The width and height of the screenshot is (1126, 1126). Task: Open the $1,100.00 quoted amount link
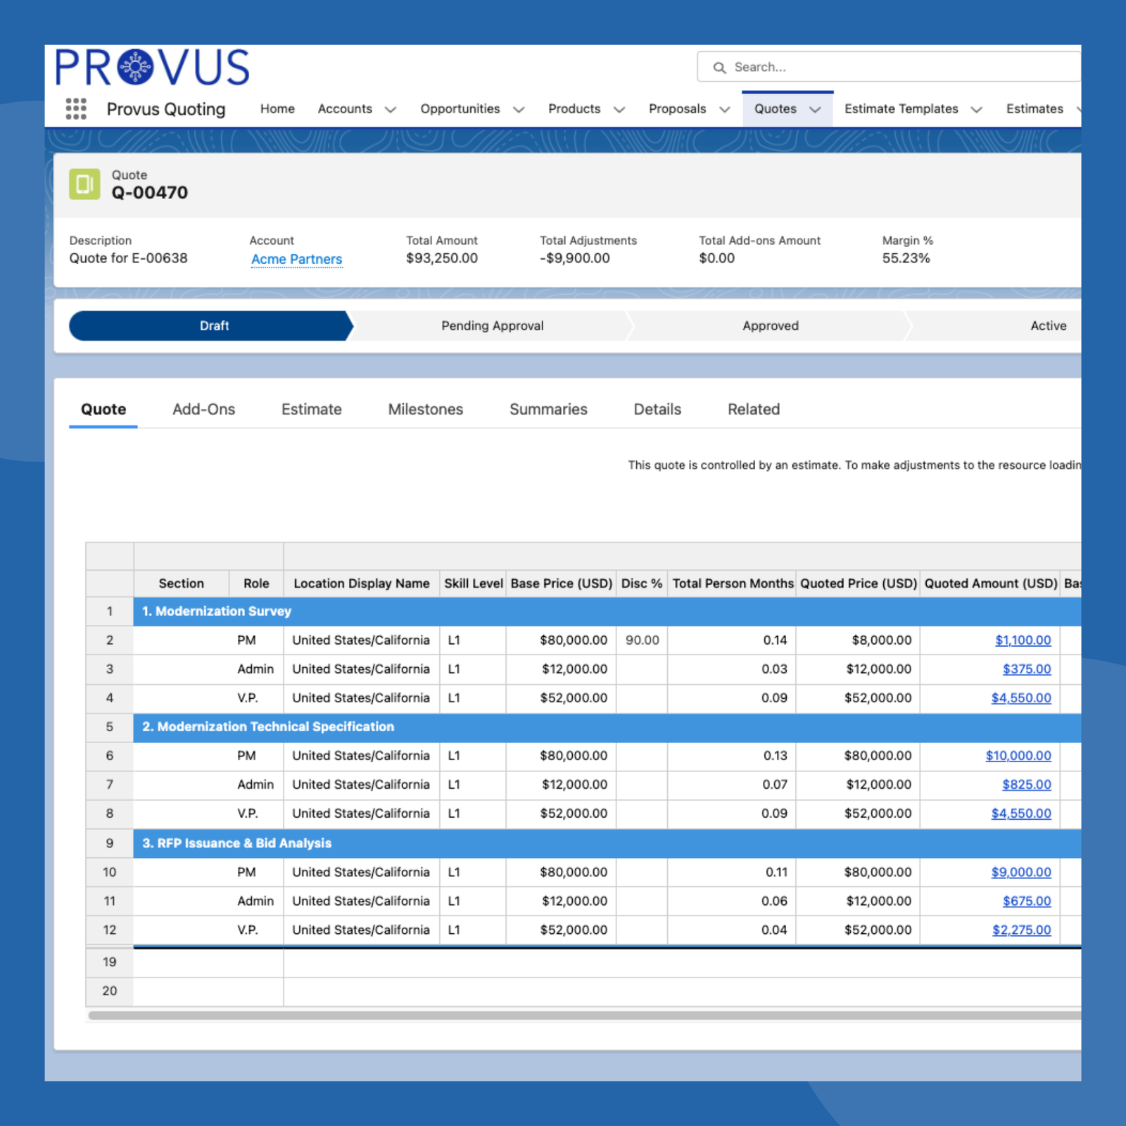pos(1023,640)
